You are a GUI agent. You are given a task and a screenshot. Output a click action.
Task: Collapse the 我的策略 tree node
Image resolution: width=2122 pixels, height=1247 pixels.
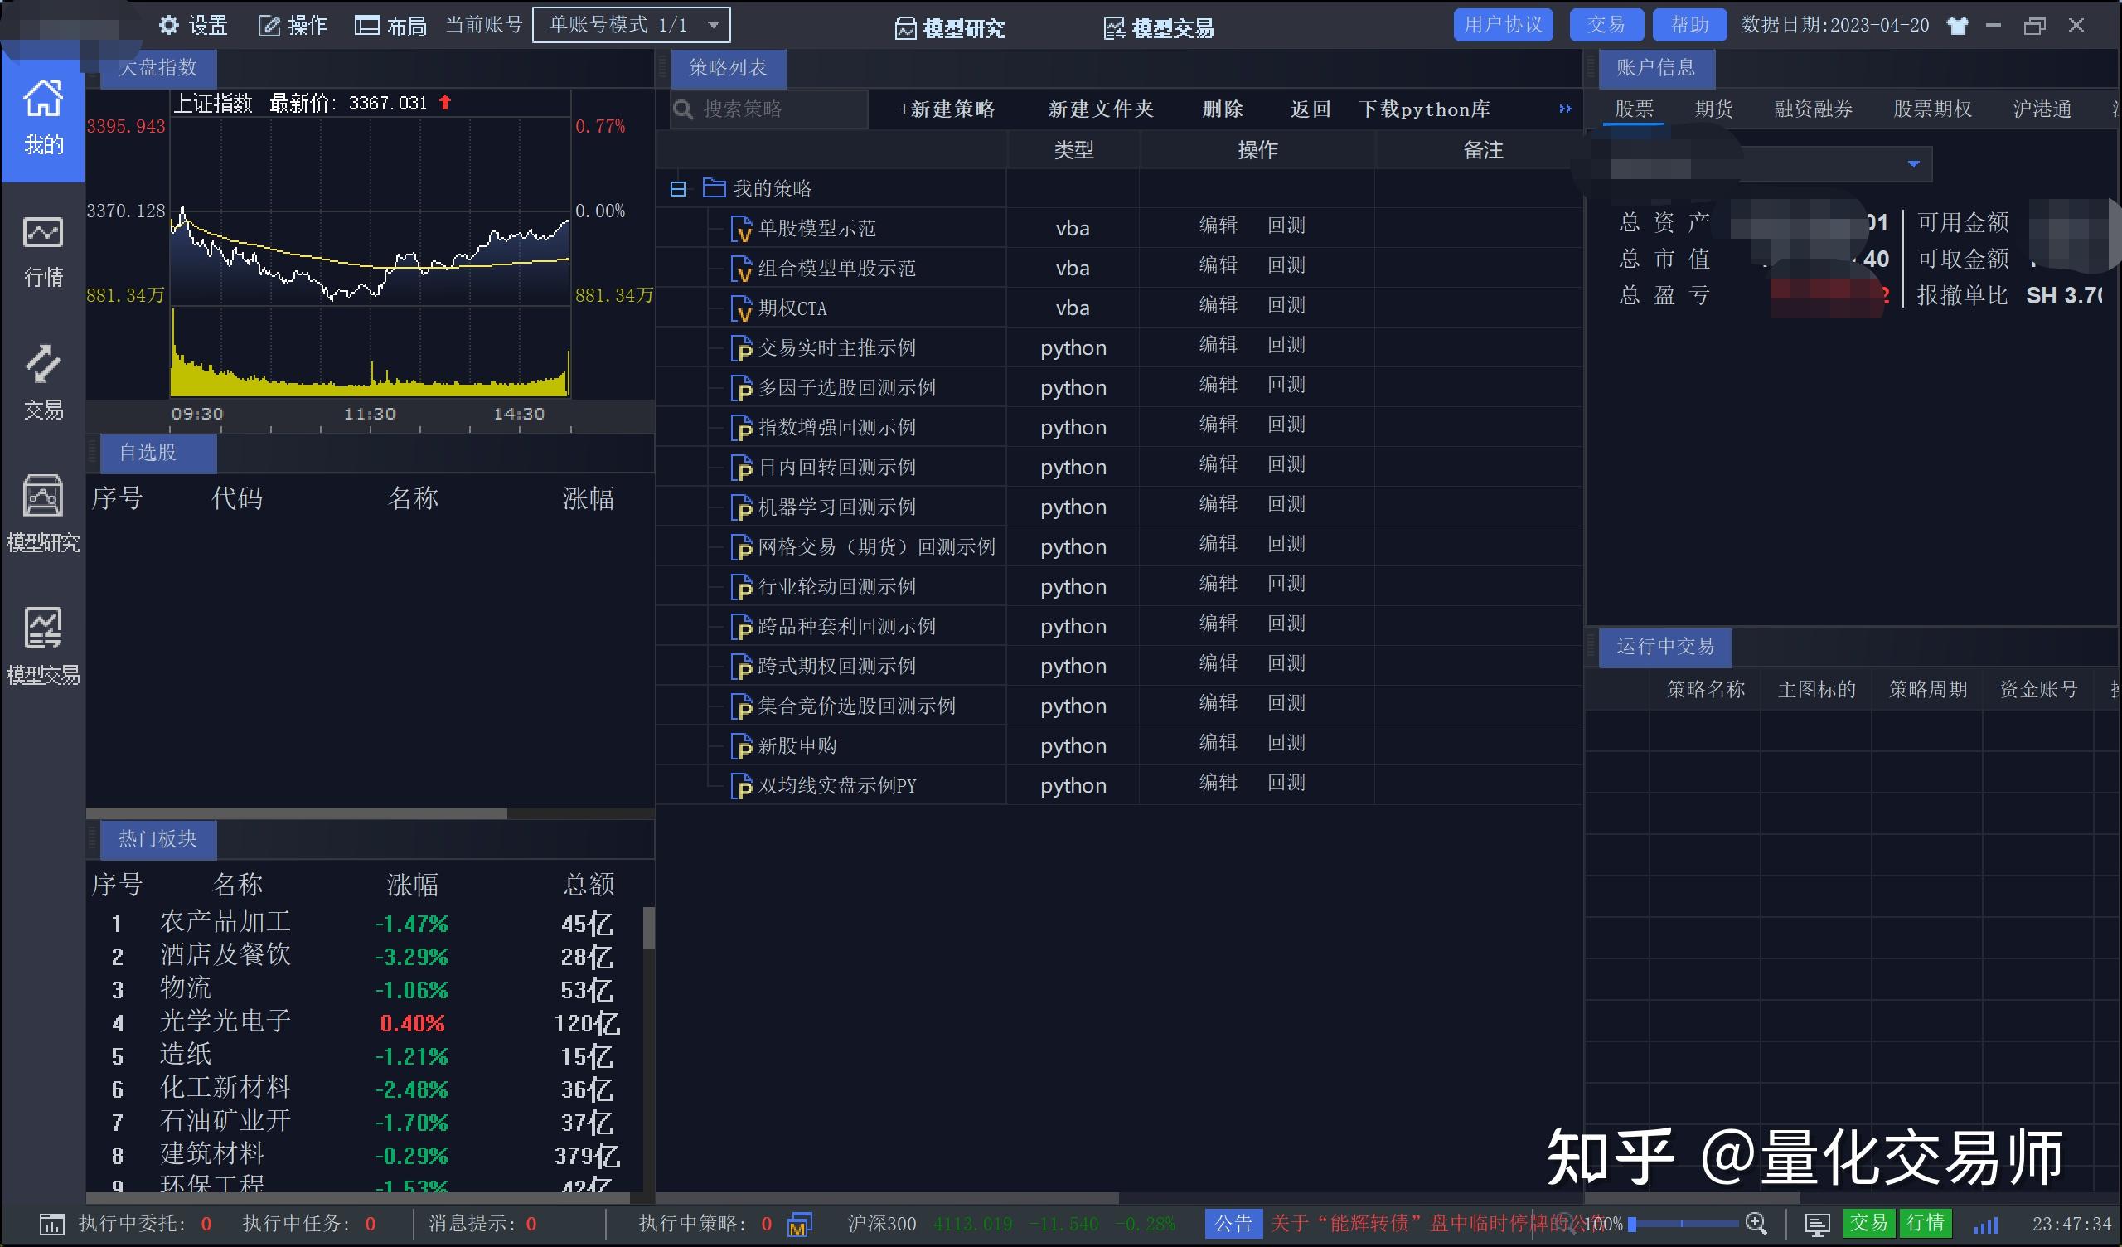click(x=679, y=188)
